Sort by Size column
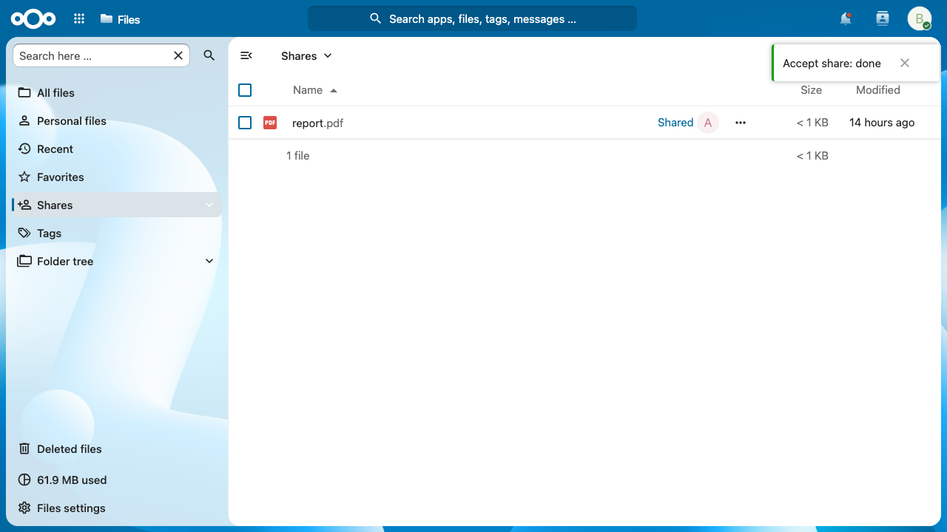Image resolution: width=947 pixels, height=532 pixels. (x=811, y=90)
